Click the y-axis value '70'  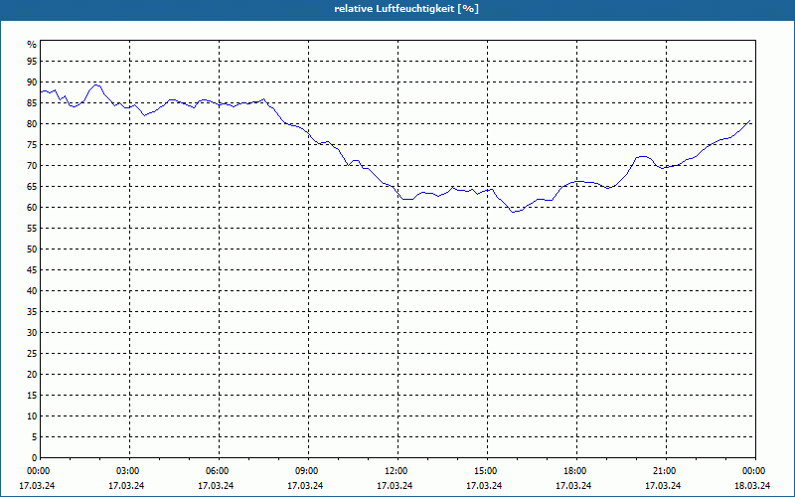pos(32,165)
